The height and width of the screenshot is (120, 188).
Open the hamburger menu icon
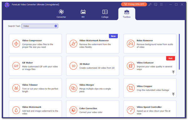click(161, 4)
